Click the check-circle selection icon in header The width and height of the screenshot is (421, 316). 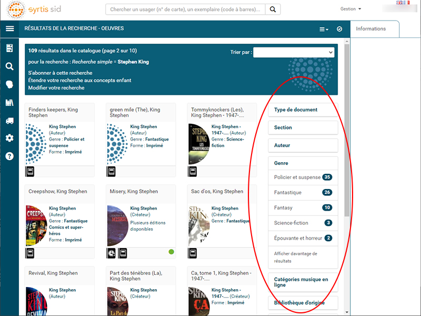[x=339, y=29]
